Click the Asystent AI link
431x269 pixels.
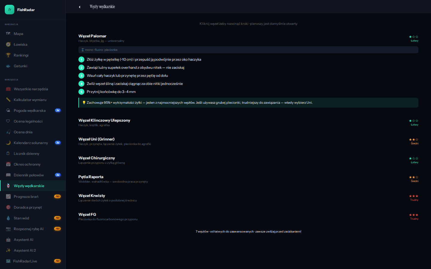23,240
